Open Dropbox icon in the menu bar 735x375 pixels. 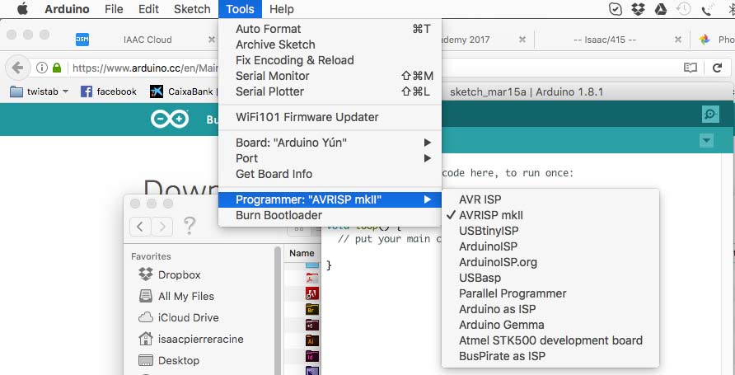click(638, 9)
